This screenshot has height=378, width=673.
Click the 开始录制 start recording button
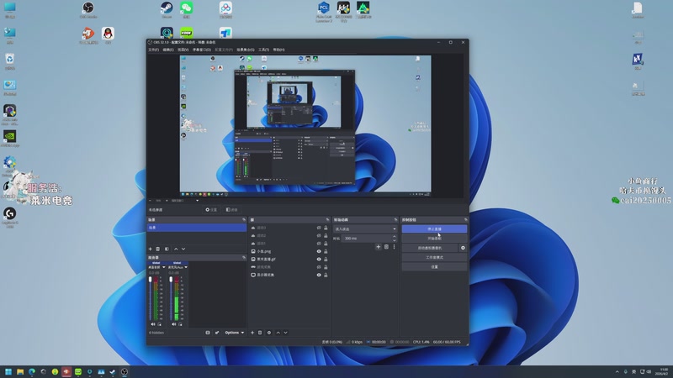click(x=433, y=239)
